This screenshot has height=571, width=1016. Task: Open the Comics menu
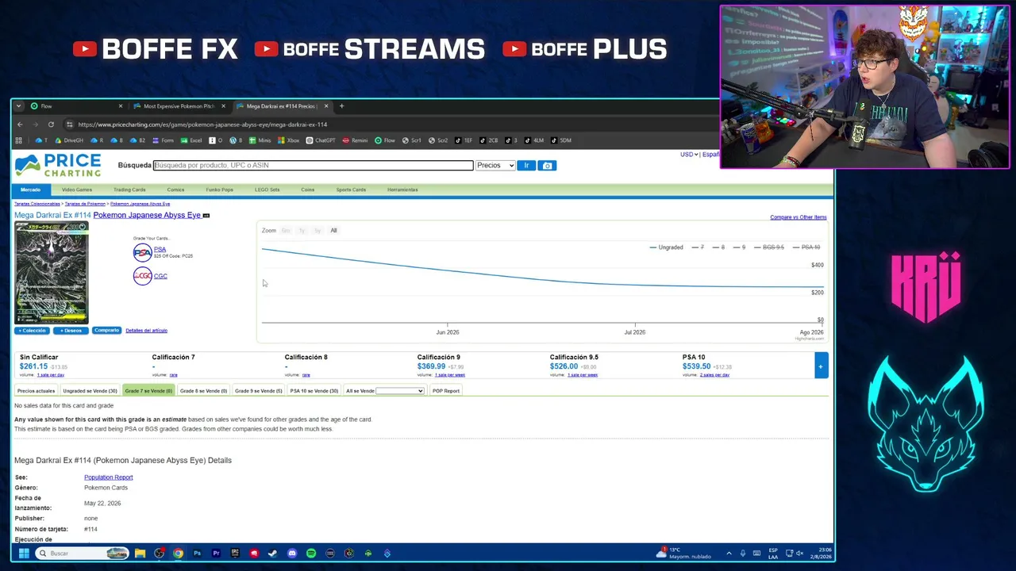point(175,190)
